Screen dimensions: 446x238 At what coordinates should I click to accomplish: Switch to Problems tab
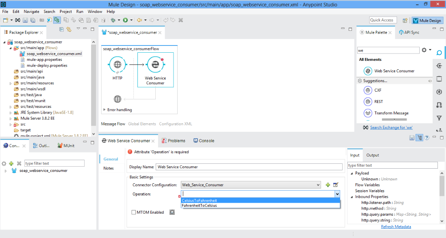pyautogui.click(x=173, y=141)
